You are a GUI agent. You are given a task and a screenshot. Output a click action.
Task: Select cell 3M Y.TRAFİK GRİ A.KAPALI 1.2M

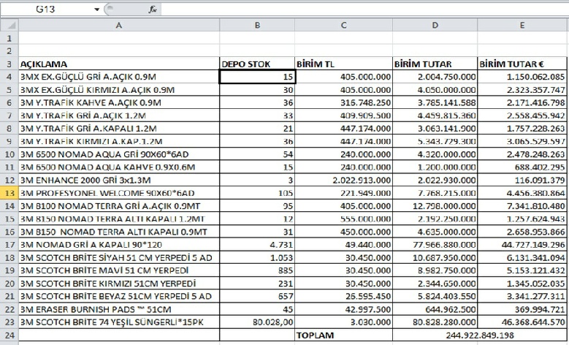[119, 128]
